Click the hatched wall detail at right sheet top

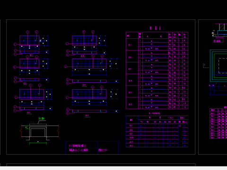coord(219,30)
